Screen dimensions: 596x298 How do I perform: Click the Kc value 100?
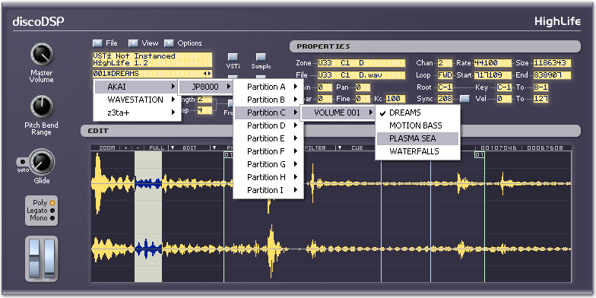(395, 99)
